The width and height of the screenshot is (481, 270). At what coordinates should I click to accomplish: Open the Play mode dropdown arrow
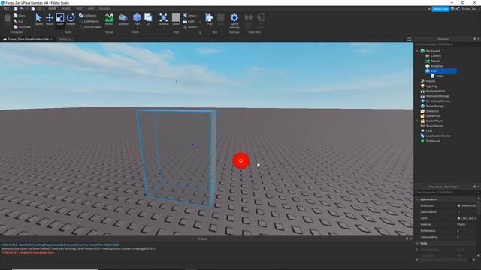click(210, 28)
